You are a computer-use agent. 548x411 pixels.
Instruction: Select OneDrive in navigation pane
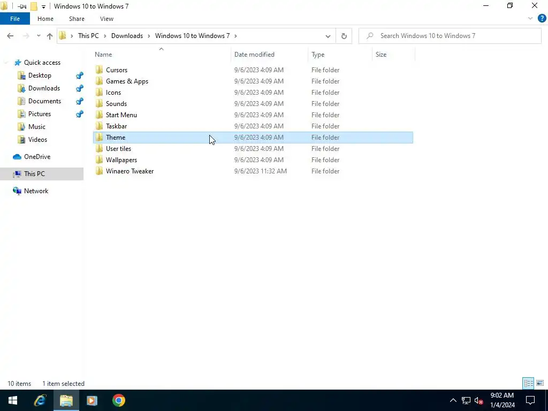coord(37,157)
